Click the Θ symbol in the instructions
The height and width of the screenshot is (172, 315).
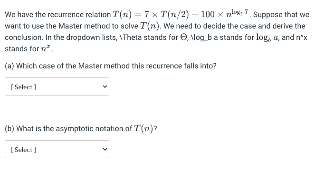coord(183,37)
